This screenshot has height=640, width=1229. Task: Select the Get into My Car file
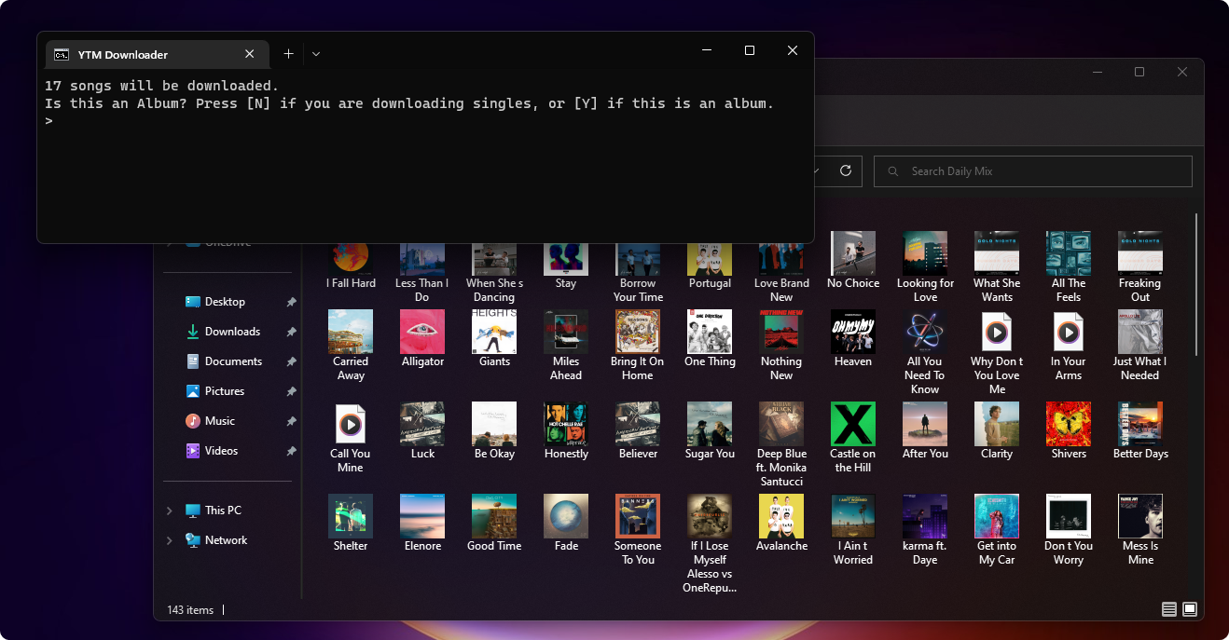[997, 530]
